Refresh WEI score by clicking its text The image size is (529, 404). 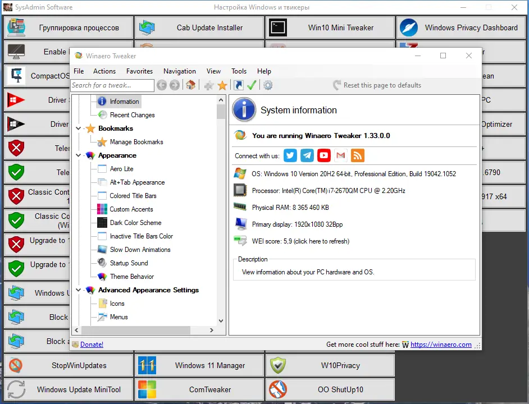coord(300,241)
